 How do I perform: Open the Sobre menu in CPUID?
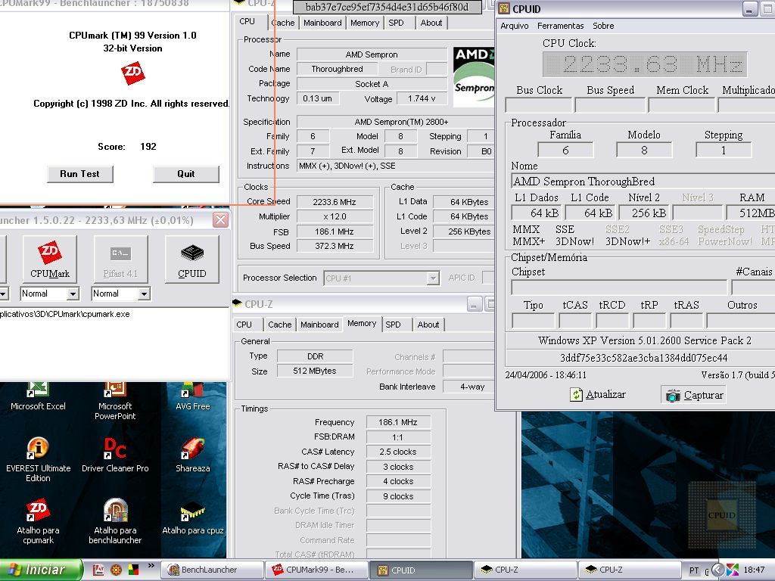603,26
